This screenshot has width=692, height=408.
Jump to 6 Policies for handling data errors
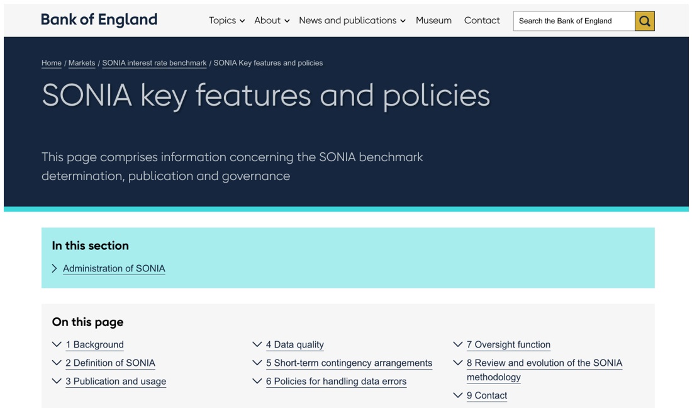coord(337,382)
